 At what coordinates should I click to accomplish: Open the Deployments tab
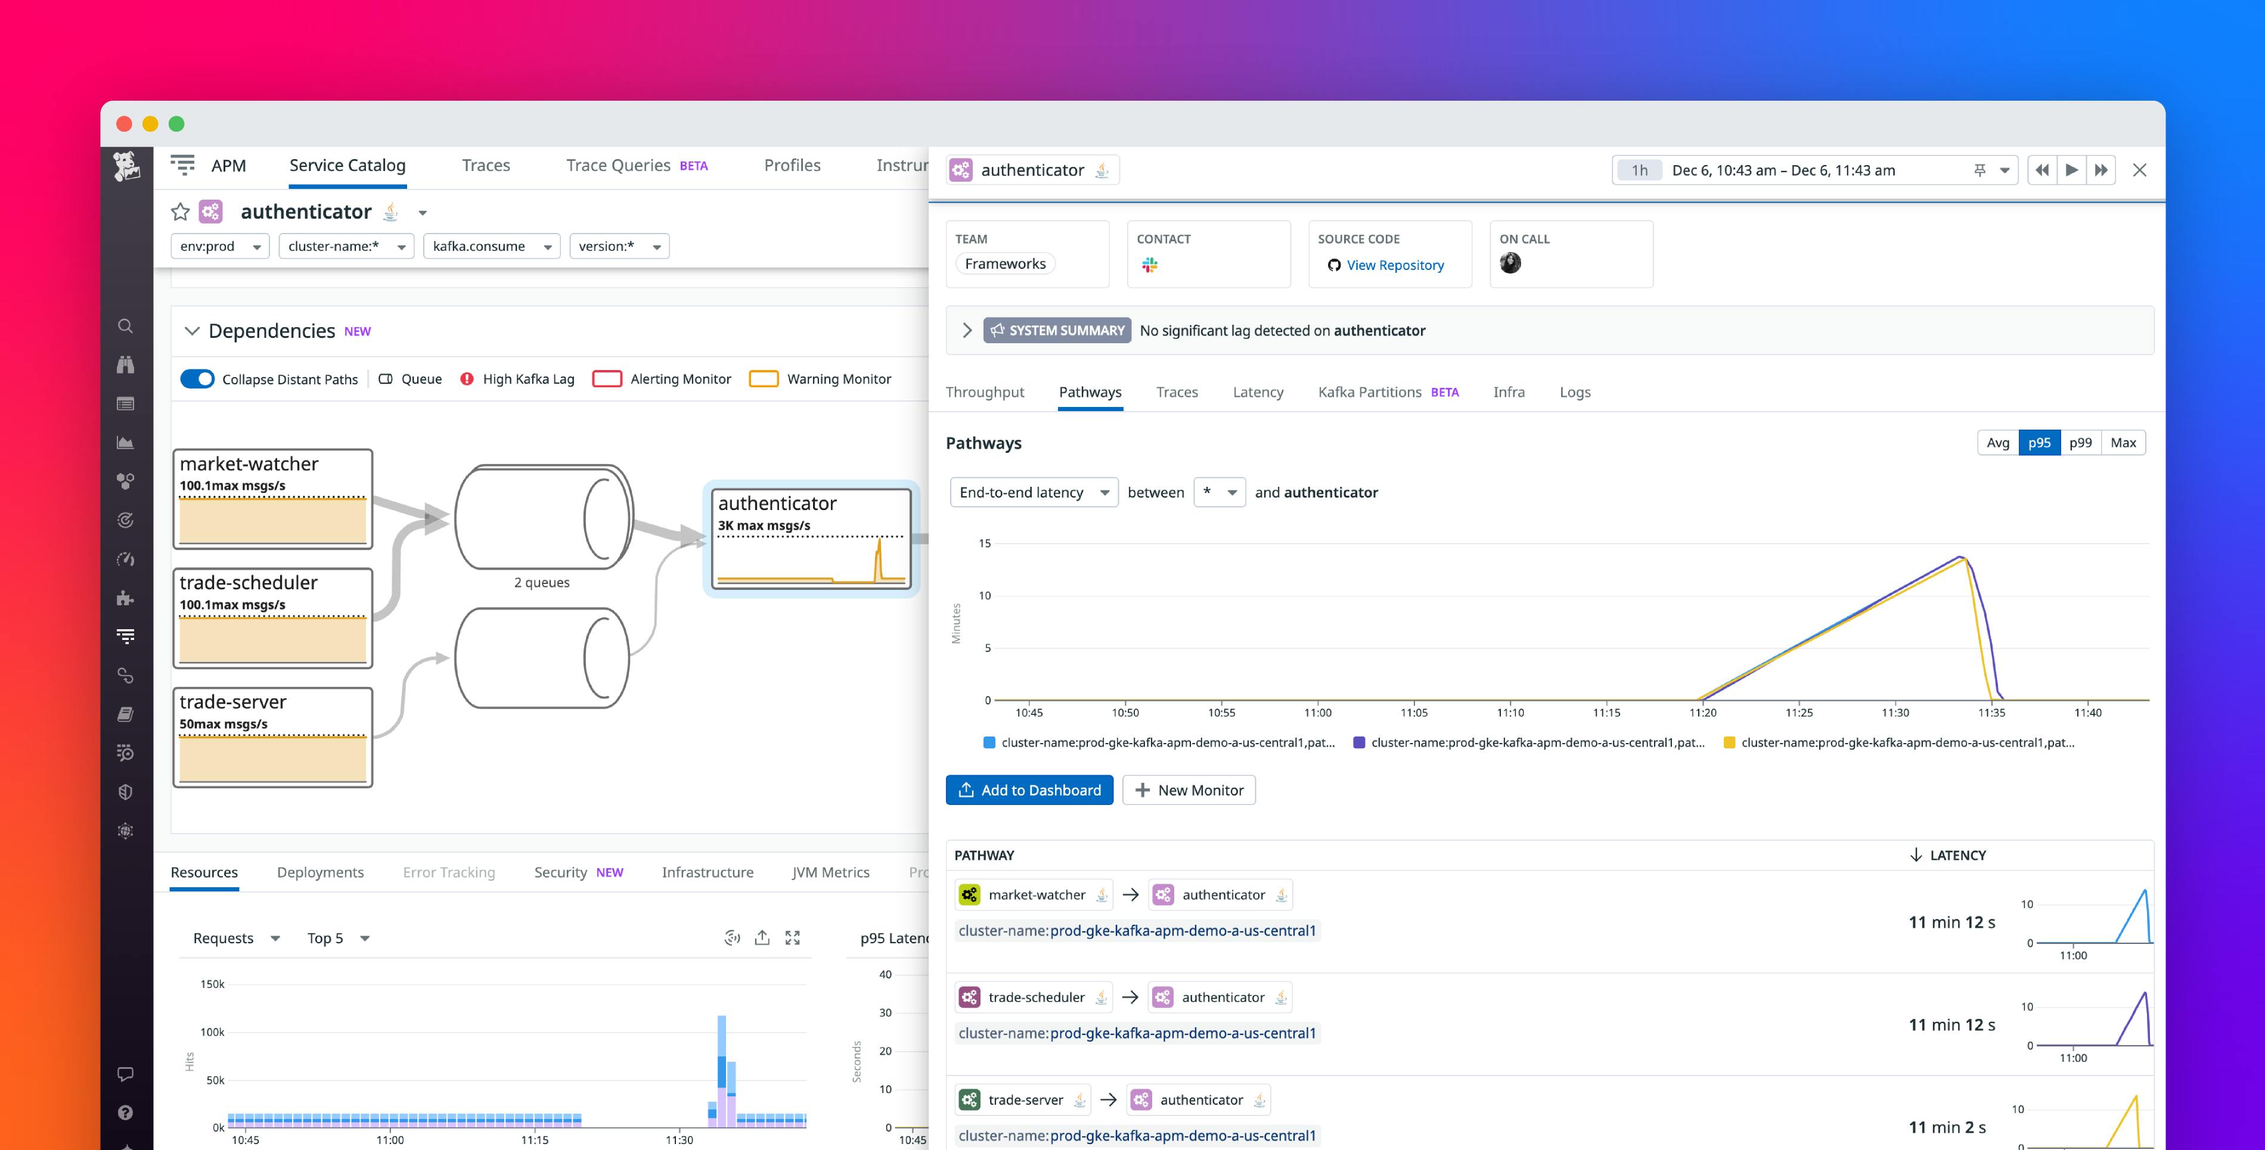point(320,871)
